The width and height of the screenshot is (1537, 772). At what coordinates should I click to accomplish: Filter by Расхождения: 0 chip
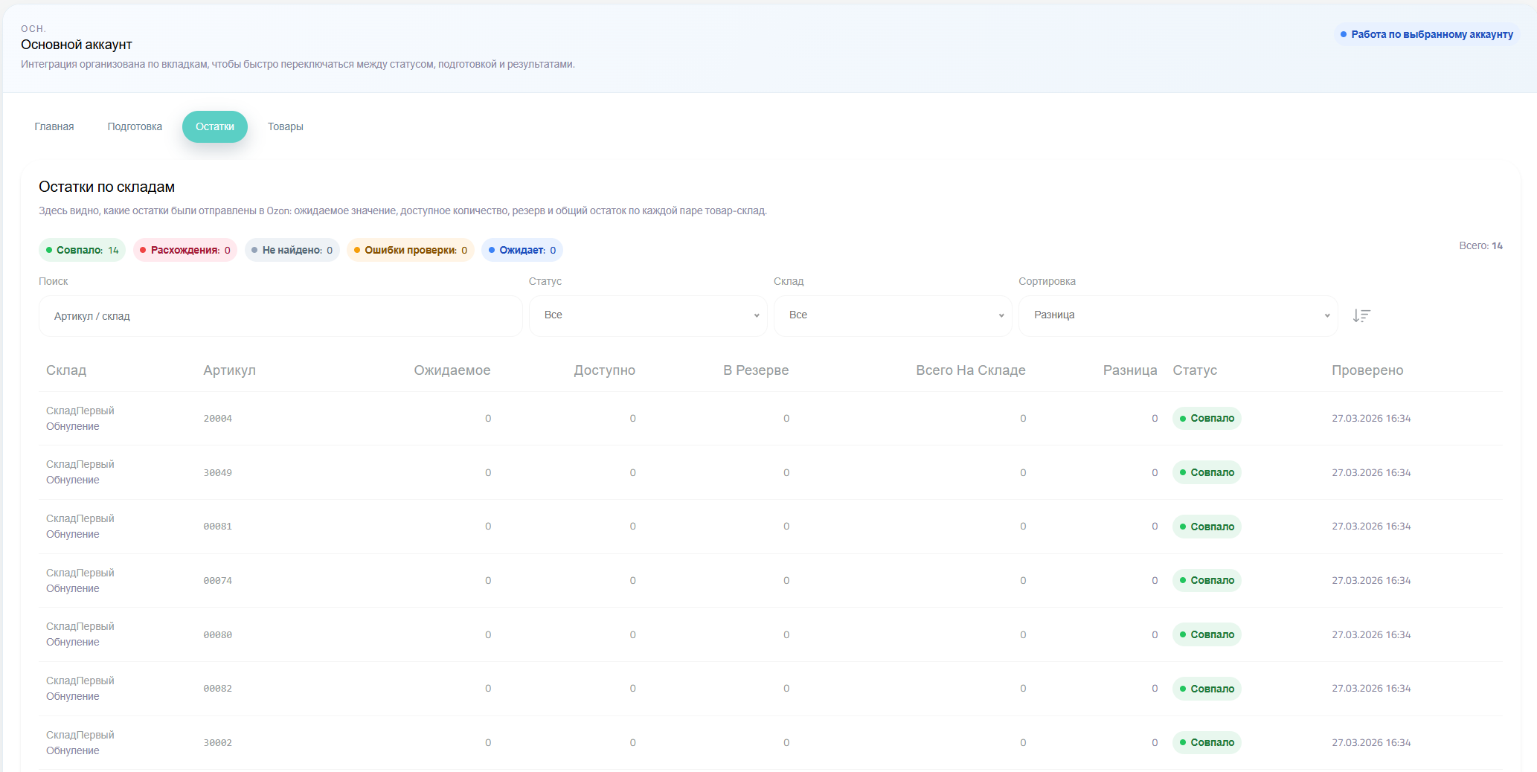pos(185,250)
